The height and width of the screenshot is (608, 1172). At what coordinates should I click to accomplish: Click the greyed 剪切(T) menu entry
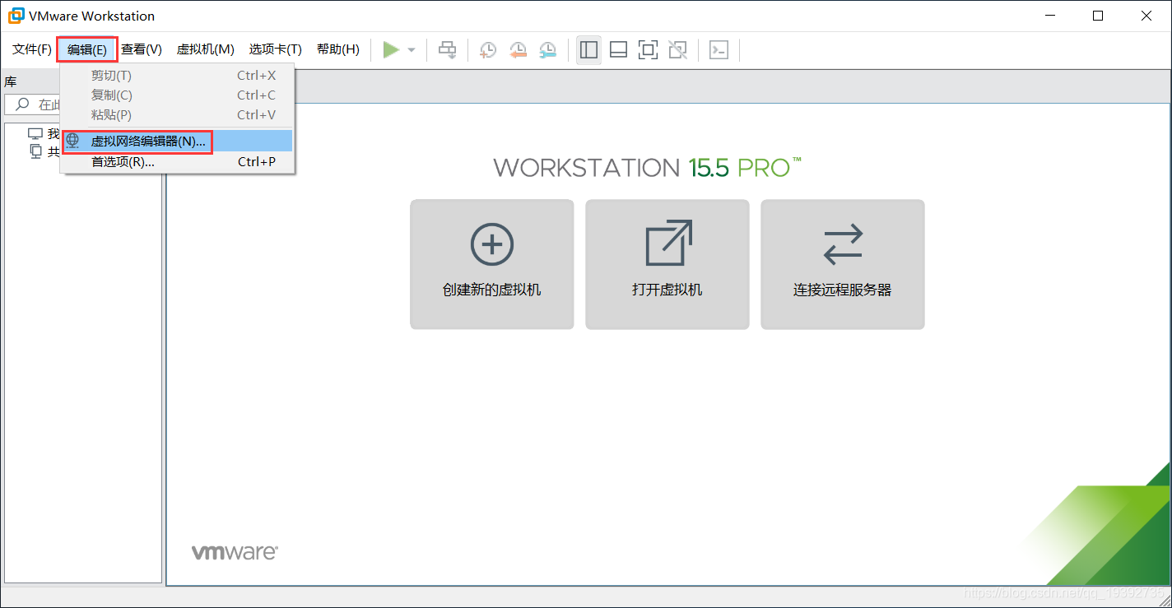point(177,76)
